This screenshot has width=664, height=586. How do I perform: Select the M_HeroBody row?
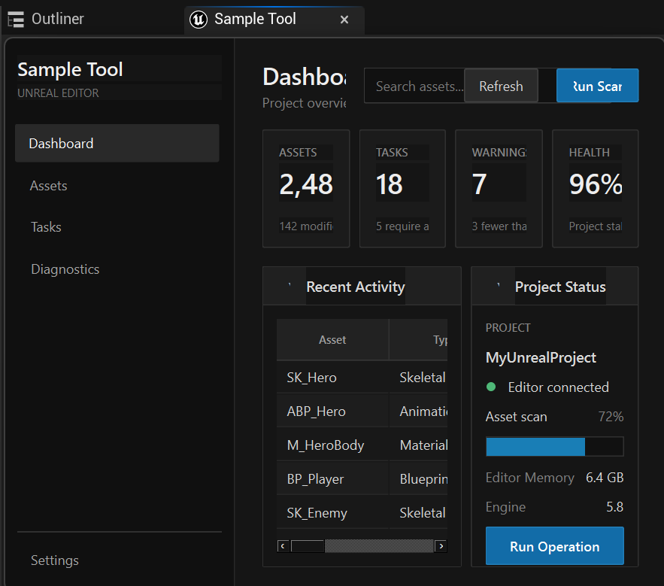(362, 445)
